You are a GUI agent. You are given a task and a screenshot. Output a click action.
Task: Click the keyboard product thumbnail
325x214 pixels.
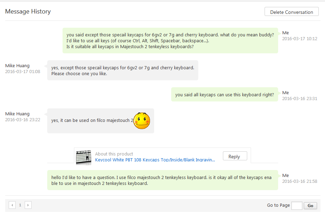pos(84,158)
